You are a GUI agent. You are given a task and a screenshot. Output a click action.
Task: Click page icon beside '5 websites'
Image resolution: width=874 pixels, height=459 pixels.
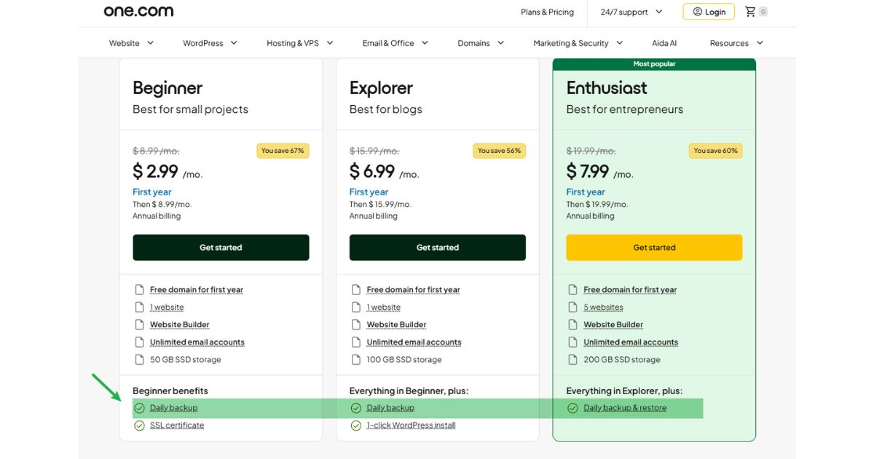(x=573, y=307)
